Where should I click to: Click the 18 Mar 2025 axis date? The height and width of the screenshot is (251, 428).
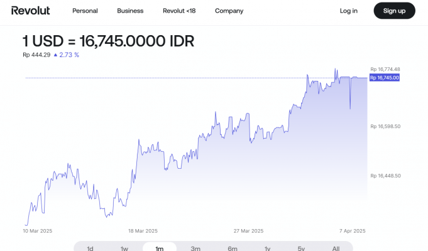click(x=143, y=231)
